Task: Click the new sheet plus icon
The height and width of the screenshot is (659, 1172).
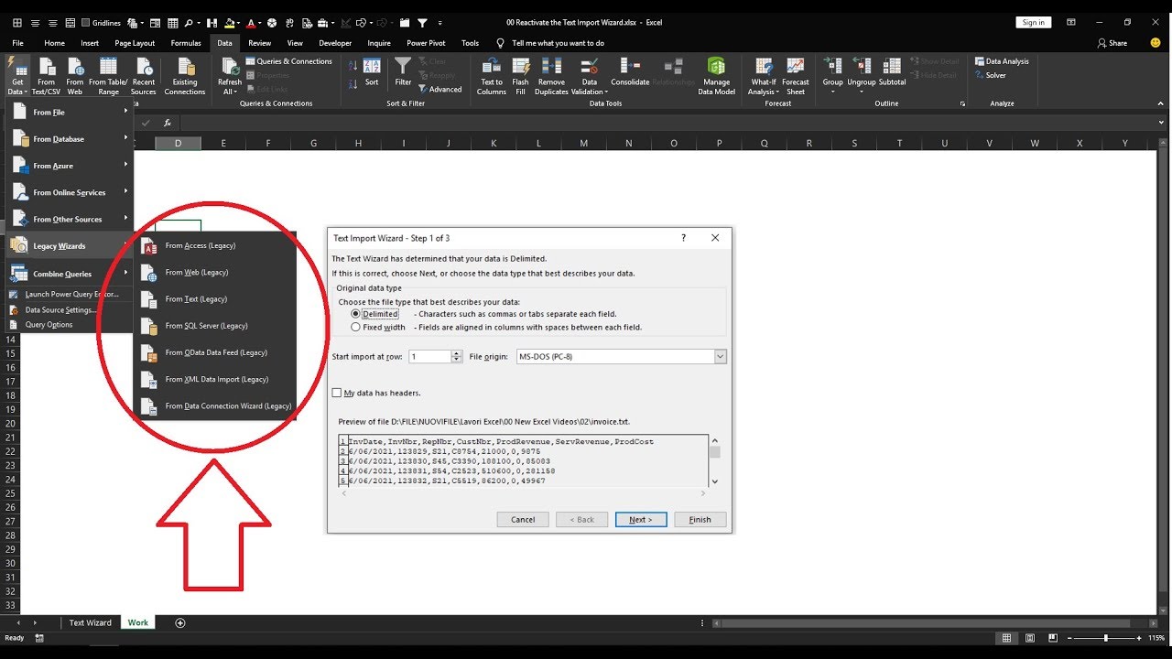Action: tap(180, 623)
